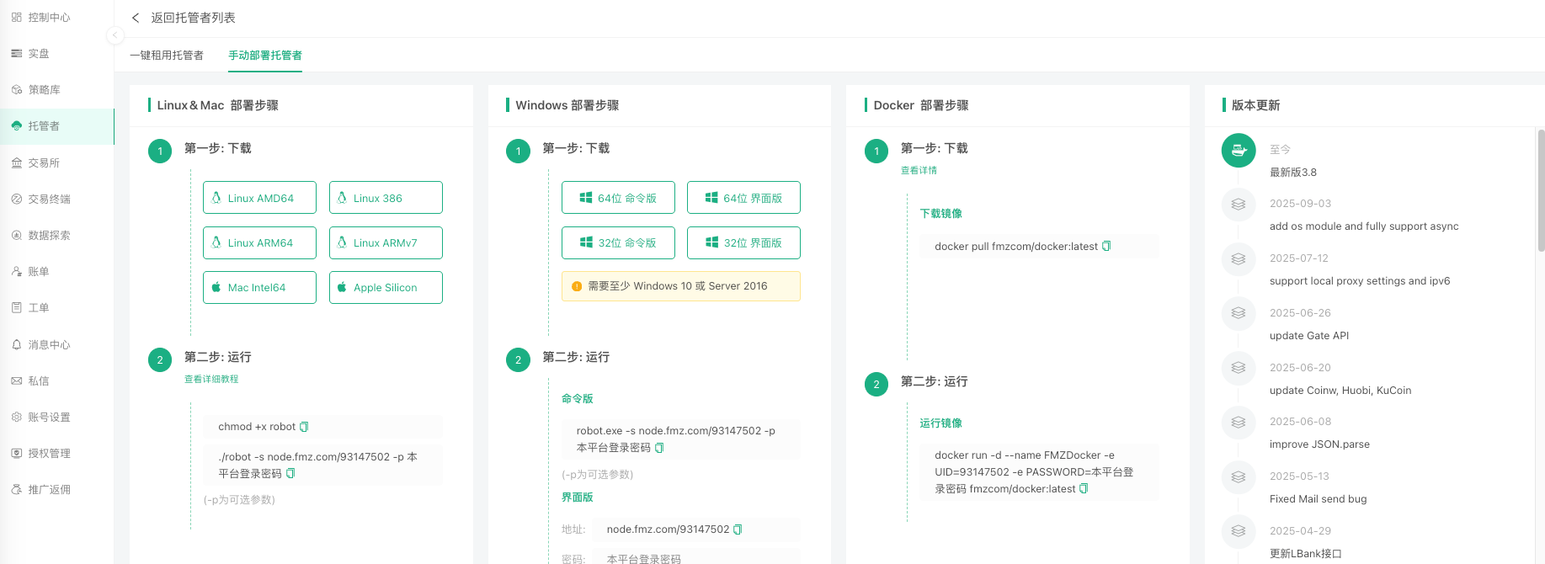Click the 2025-06-26 timeline layer icon
1545x564 pixels.
[1239, 313]
